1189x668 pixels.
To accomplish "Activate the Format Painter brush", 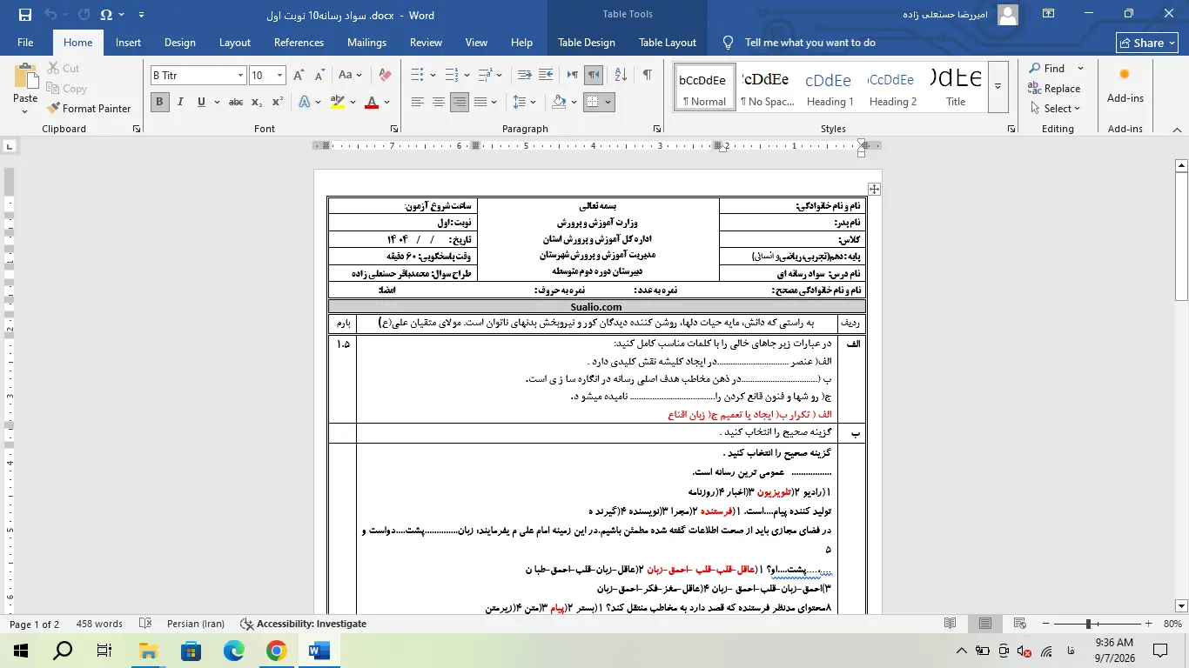I will point(88,109).
